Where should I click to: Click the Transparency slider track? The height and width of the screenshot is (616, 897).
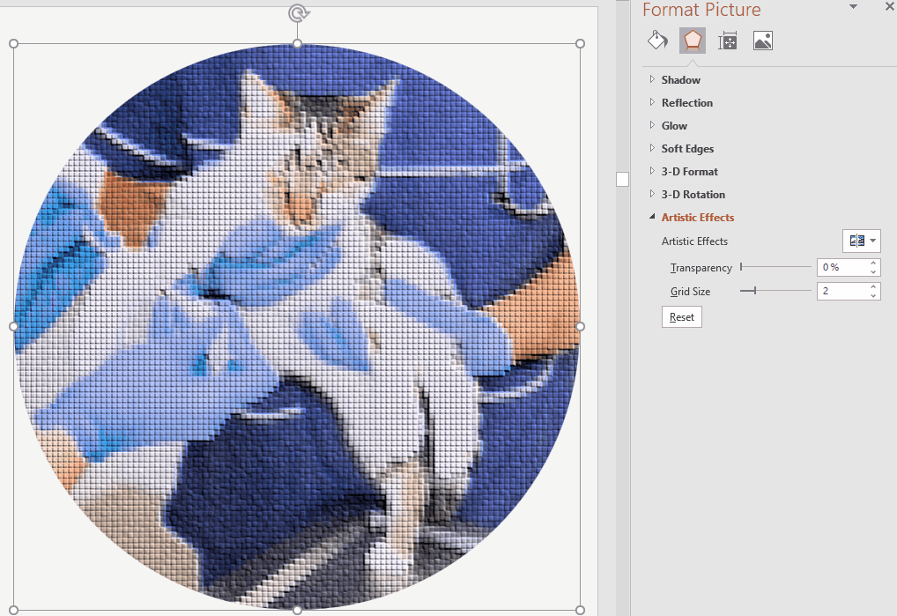776,266
